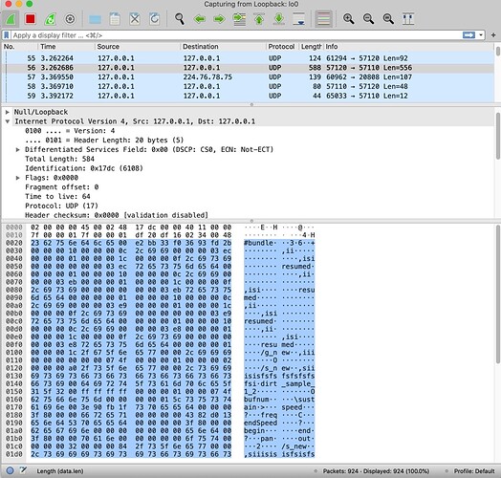Open the filter history dropdown arrow
501x478 pixels.
click(x=481, y=35)
